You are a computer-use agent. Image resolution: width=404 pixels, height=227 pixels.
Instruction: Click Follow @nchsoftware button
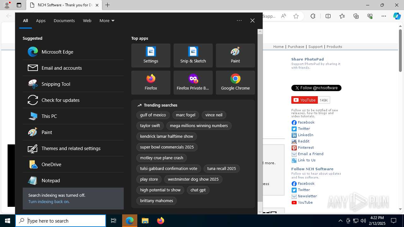click(316, 88)
